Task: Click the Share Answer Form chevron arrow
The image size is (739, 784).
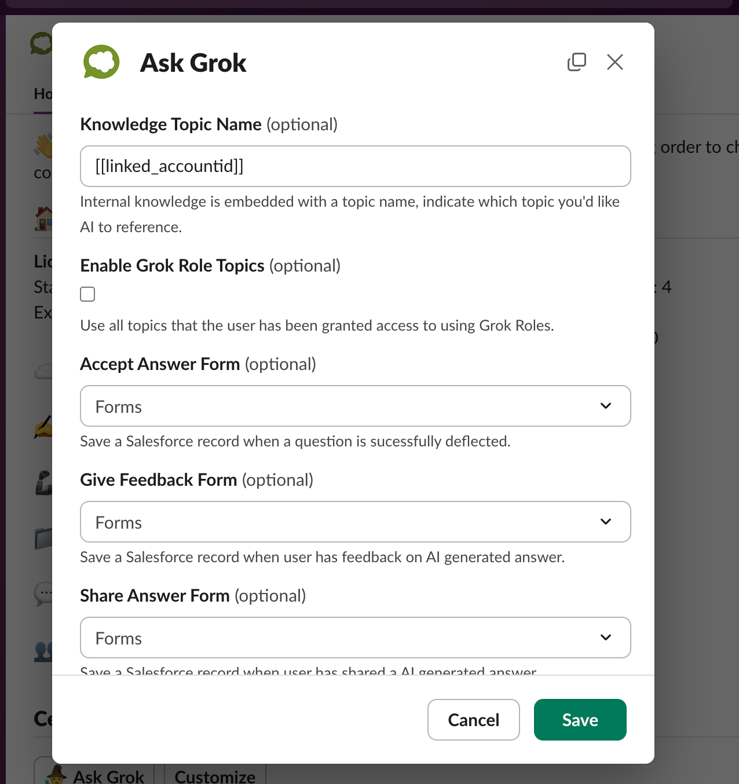Action: point(606,638)
